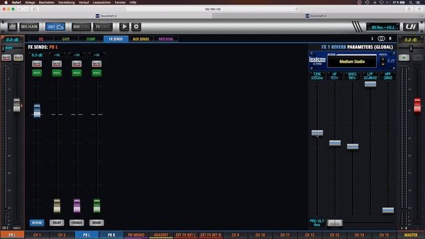This screenshot has width=425, height=239.
Task: Open the Lesezeichen menu
Action: pos(102,2)
